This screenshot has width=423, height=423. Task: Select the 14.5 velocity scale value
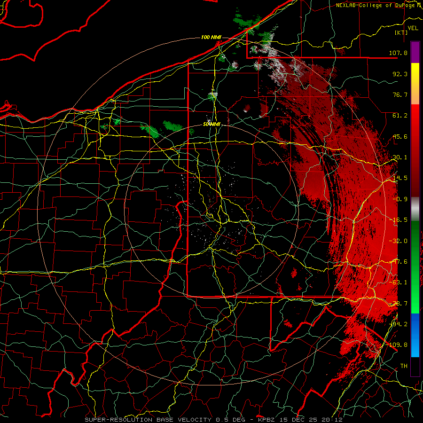pos(400,178)
